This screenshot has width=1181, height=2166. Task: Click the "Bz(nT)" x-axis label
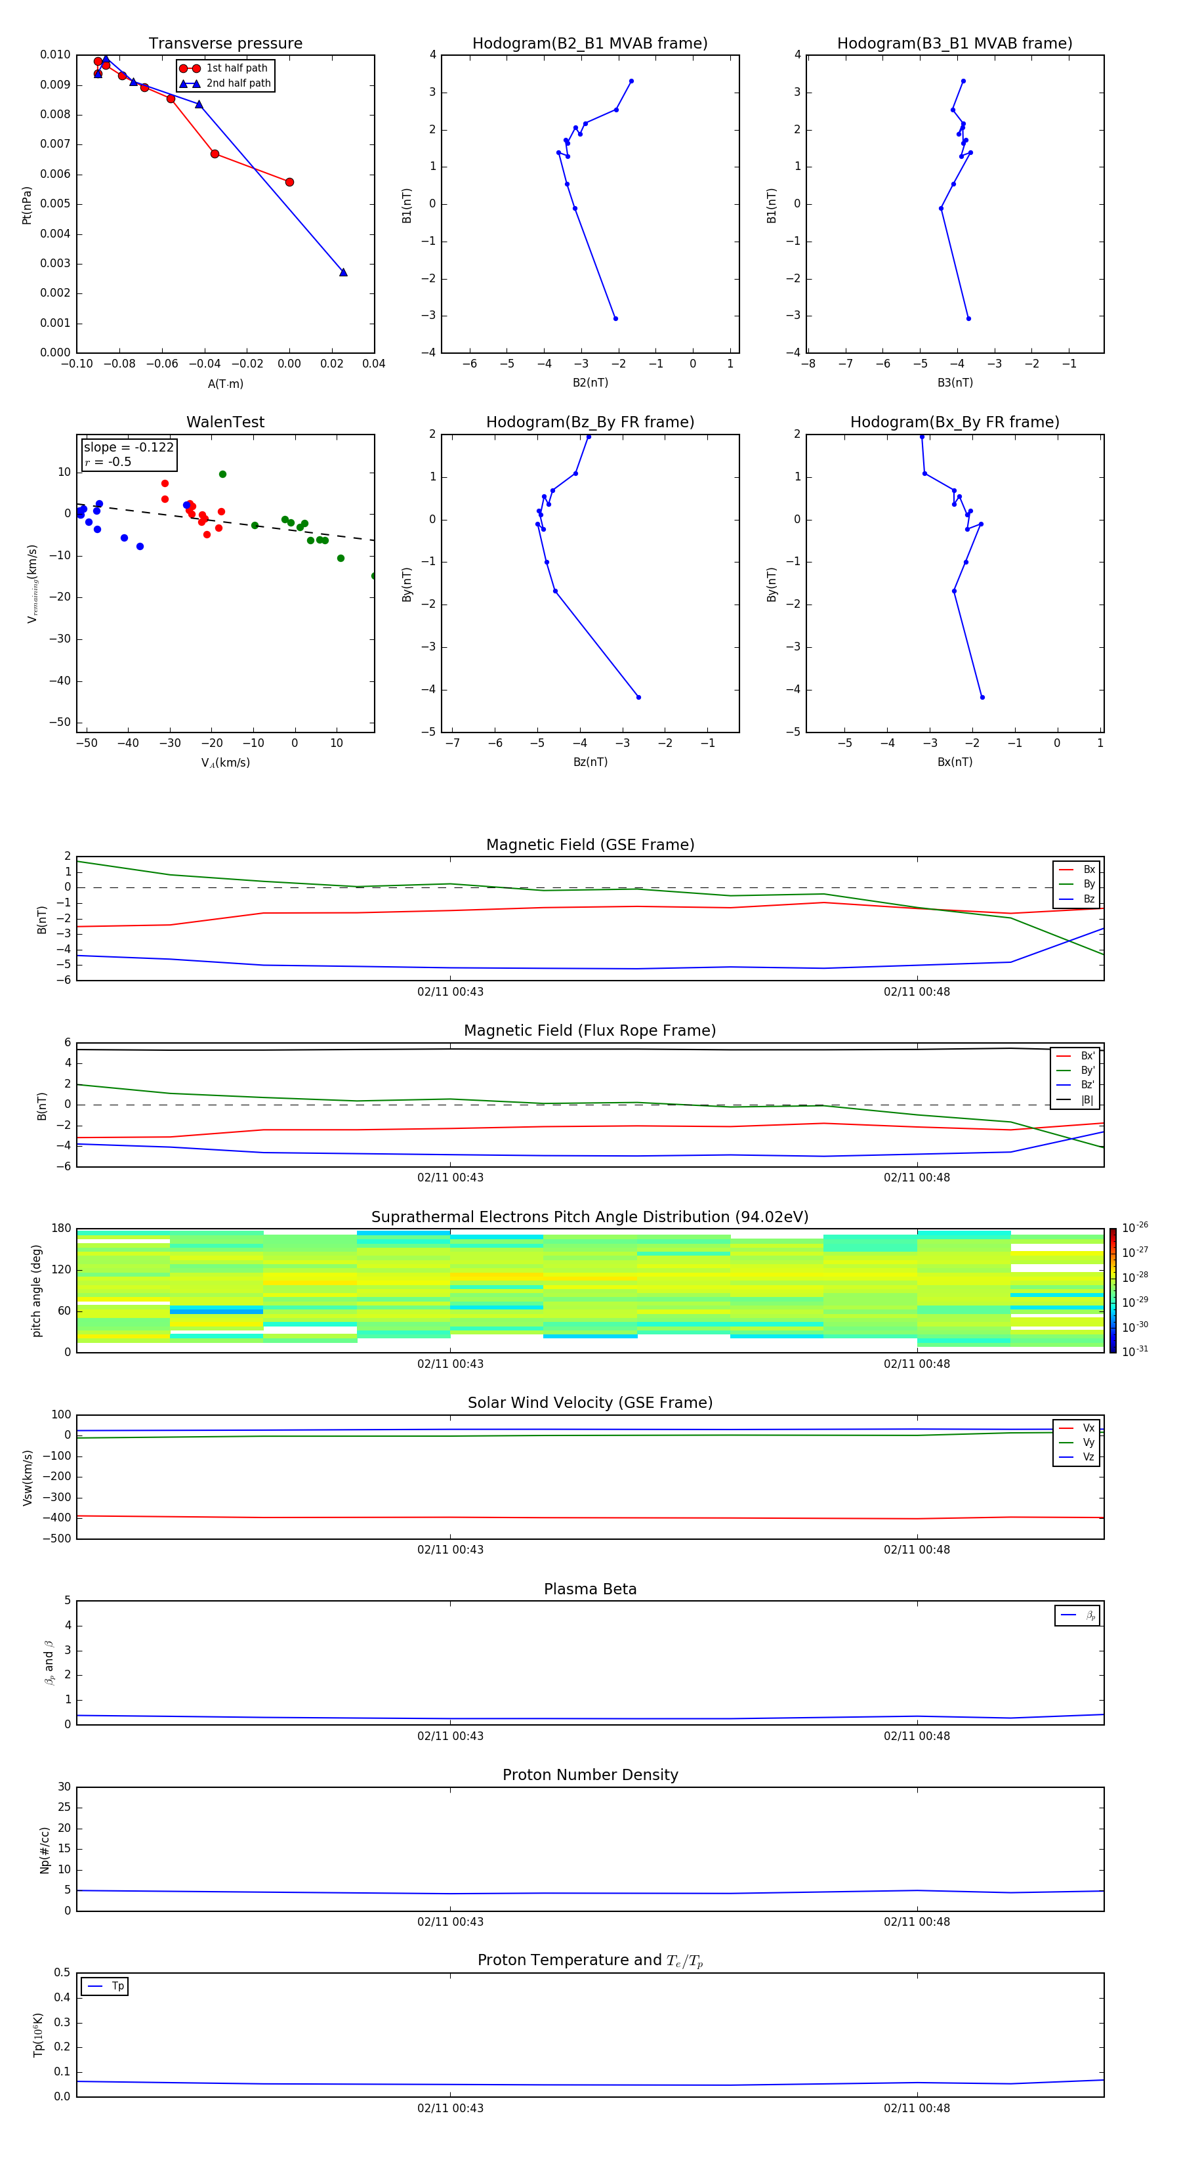[x=590, y=762]
